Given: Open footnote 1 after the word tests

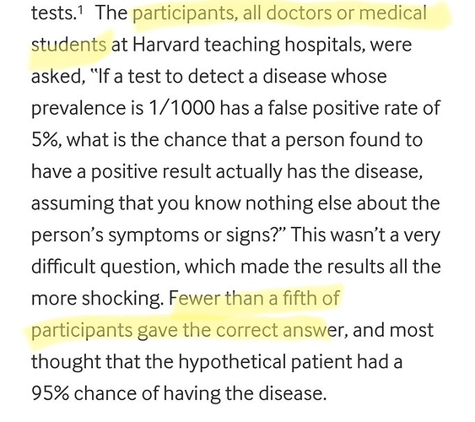Looking at the screenshot, I should 80,9.
